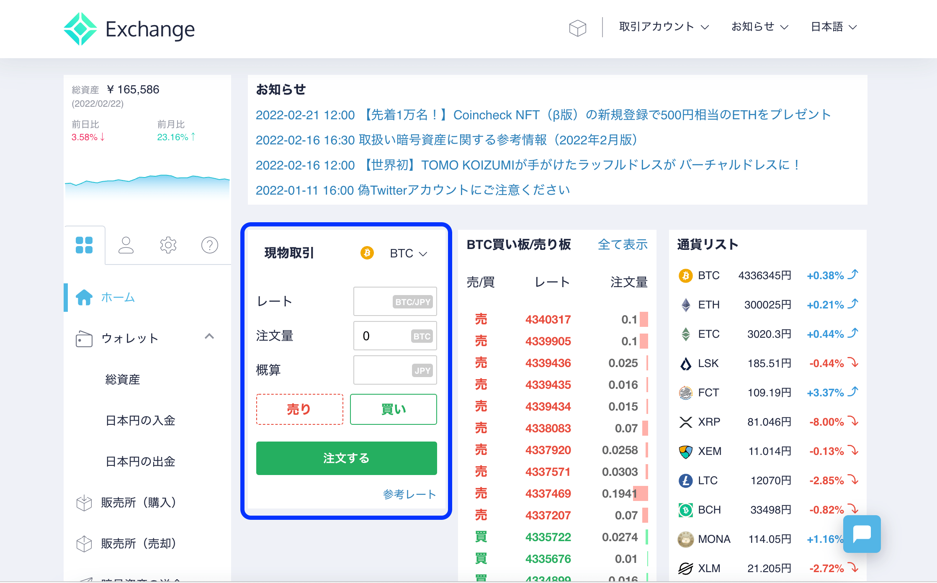Click the Ethereum icon in the currency list
937x583 pixels.
(685, 304)
